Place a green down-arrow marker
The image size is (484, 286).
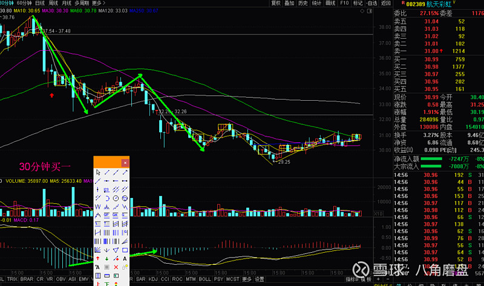tap(107, 259)
